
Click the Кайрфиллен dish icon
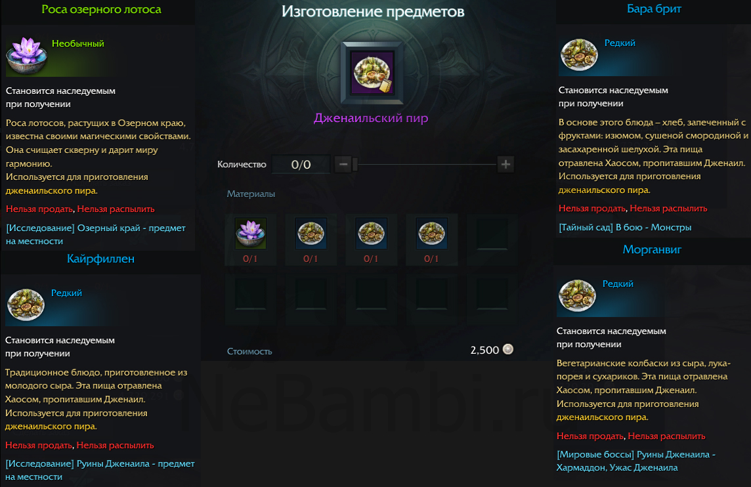(x=26, y=305)
